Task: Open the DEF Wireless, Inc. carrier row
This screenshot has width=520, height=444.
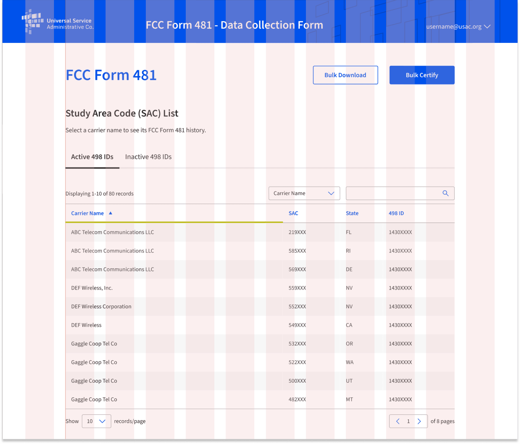Action: 260,288
